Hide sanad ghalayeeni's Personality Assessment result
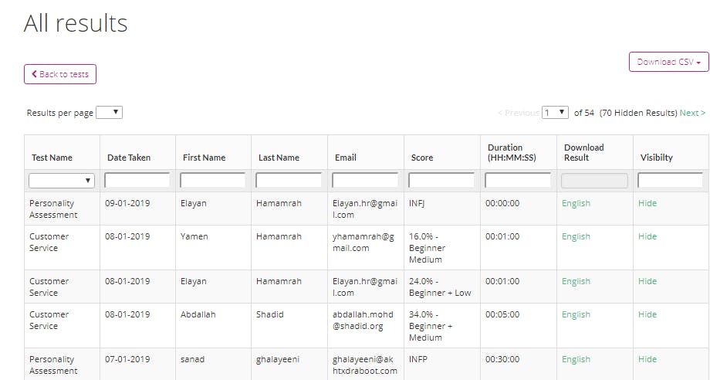Screen dimensions: 710x380 pyautogui.click(x=647, y=359)
